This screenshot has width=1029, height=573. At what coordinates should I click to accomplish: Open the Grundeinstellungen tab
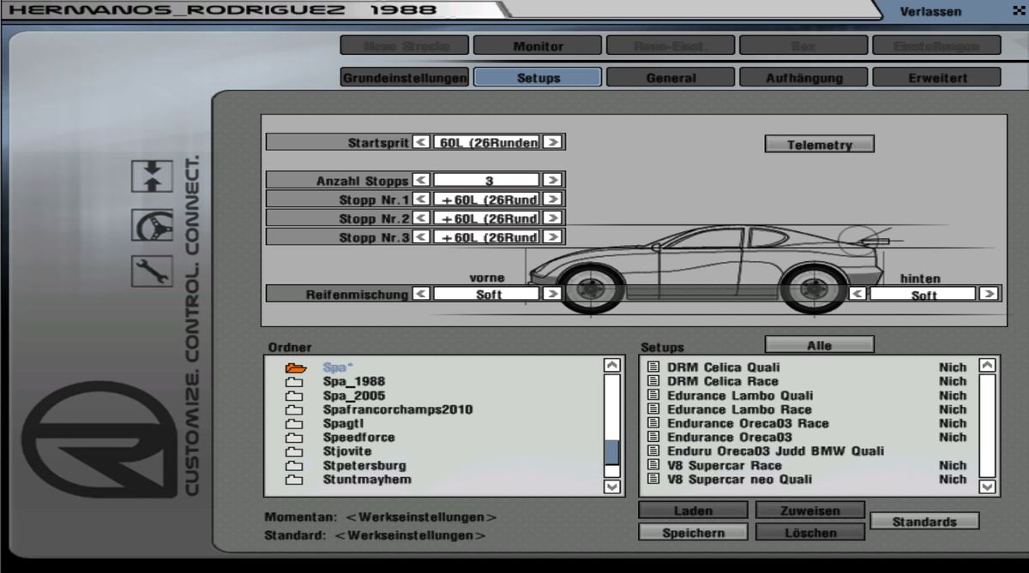pyautogui.click(x=405, y=78)
